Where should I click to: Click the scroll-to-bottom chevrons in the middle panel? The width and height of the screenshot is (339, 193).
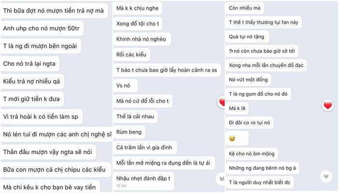click(222, 179)
